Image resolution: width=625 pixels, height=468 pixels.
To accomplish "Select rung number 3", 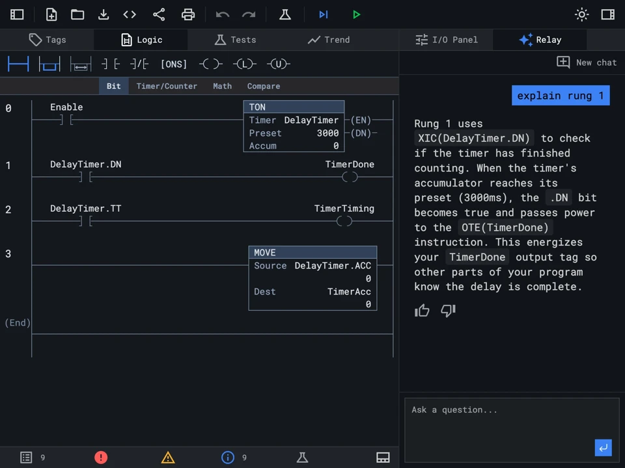I will click(8, 254).
